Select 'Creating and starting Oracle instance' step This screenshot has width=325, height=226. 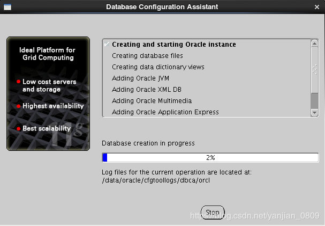coord(173,45)
